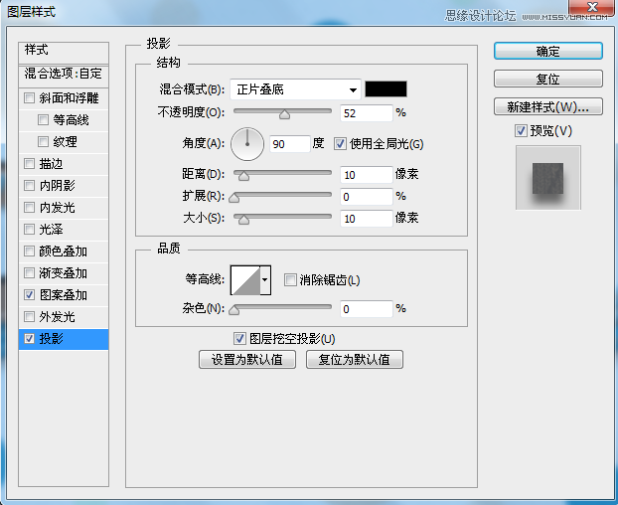Expand the 等高线 contour picker arrow

(265, 280)
